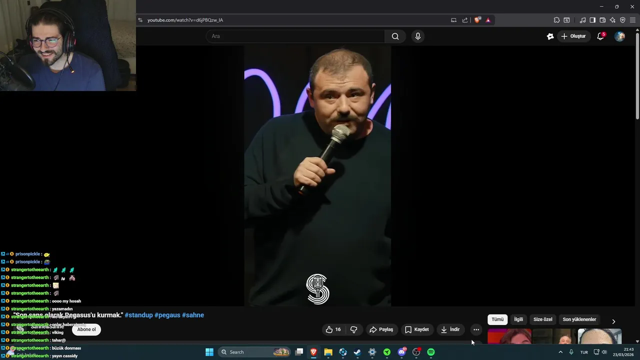Viewport: 640px width, 360px height.
Task: Toggle the browser sidebar panel icon
Action: [x=592, y=20]
